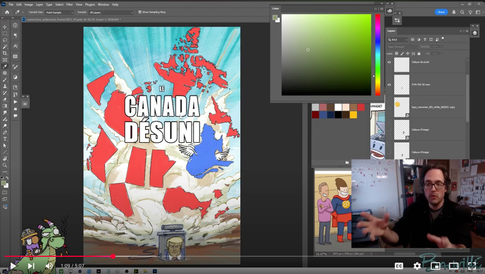
Task: Open the Sample Size dropdown
Action: 59,13
